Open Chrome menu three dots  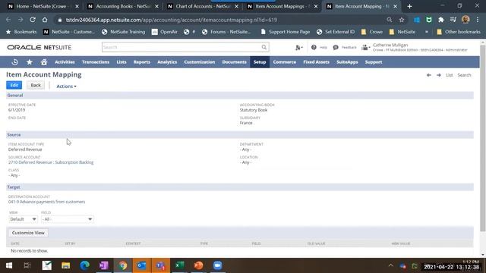click(478, 20)
